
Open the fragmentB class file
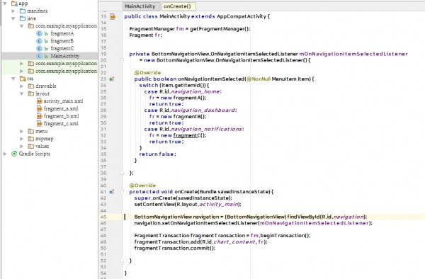pyautogui.click(x=62, y=41)
